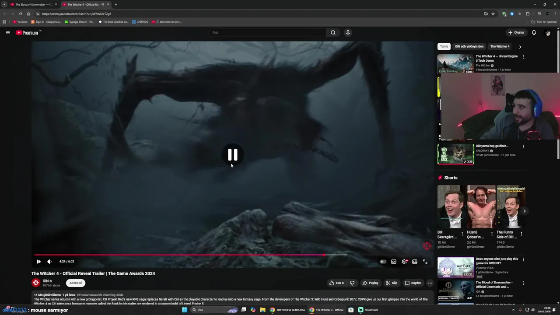Open the notifications bell
Screen dimensions: 560x315
(x=534, y=32)
